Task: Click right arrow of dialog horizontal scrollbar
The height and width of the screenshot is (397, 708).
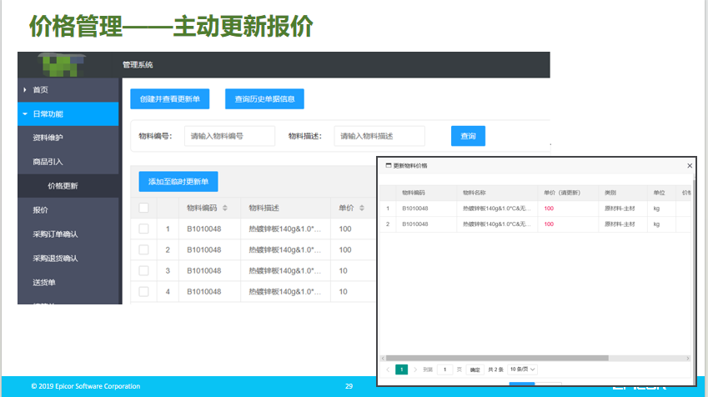Action: pyautogui.click(x=688, y=357)
